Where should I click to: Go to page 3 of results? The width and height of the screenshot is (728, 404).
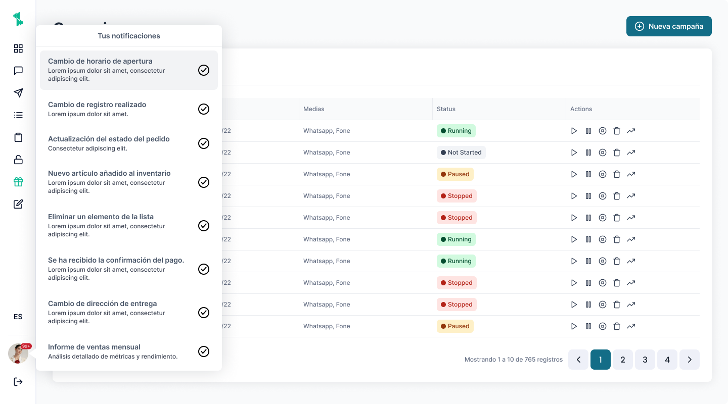645,360
